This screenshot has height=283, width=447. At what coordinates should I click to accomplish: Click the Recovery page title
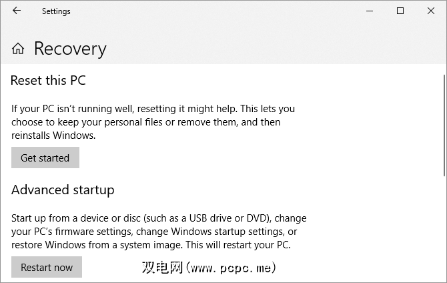coord(70,49)
